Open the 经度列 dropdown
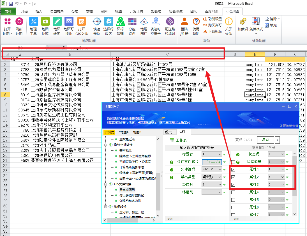This screenshot has height=236, width=307. pos(212,184)
